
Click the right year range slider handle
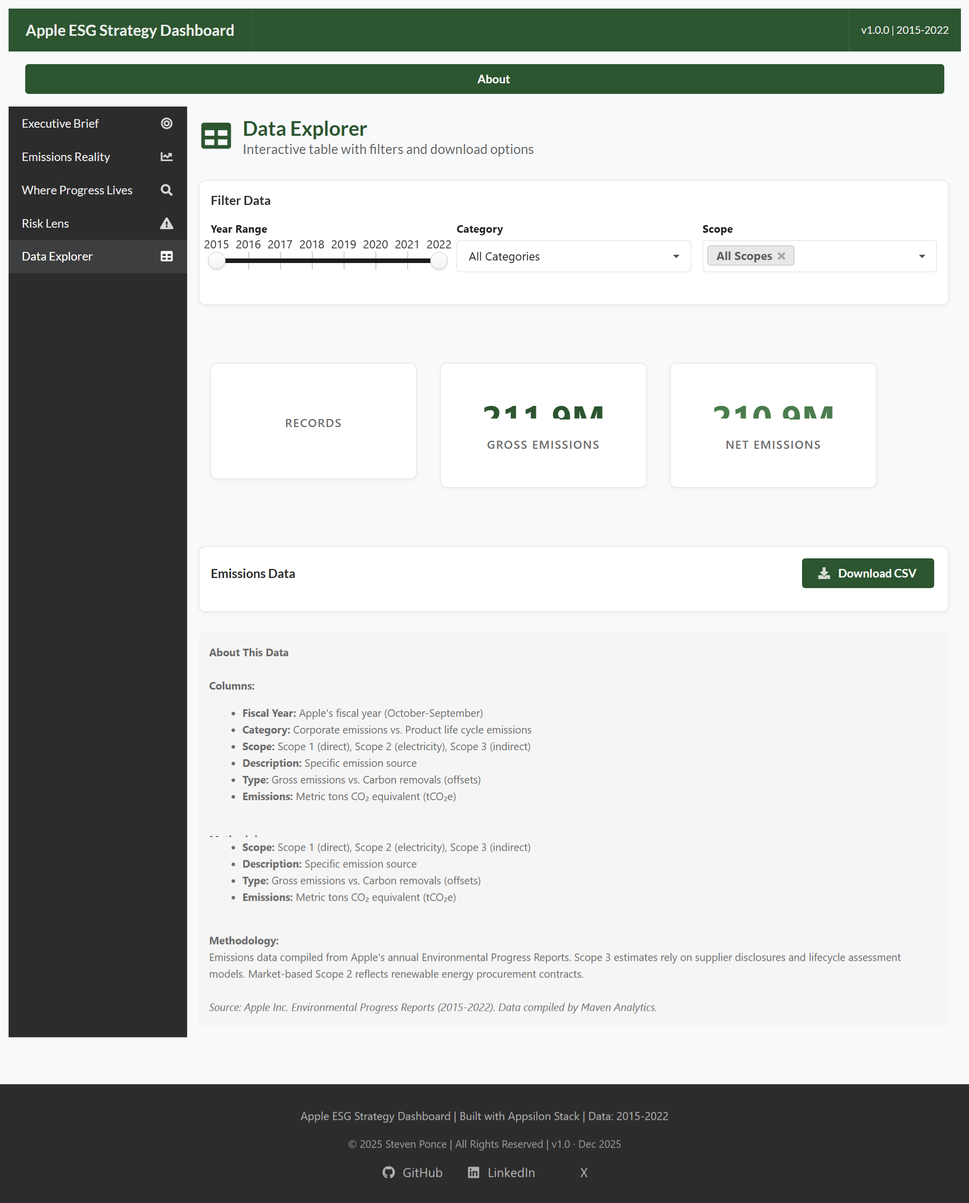tap(439, 260)
